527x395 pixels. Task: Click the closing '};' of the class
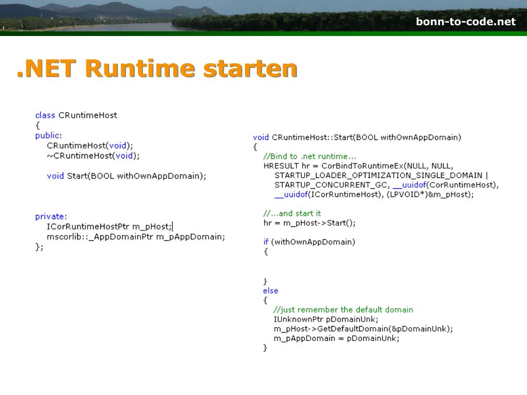click(39, 247)
